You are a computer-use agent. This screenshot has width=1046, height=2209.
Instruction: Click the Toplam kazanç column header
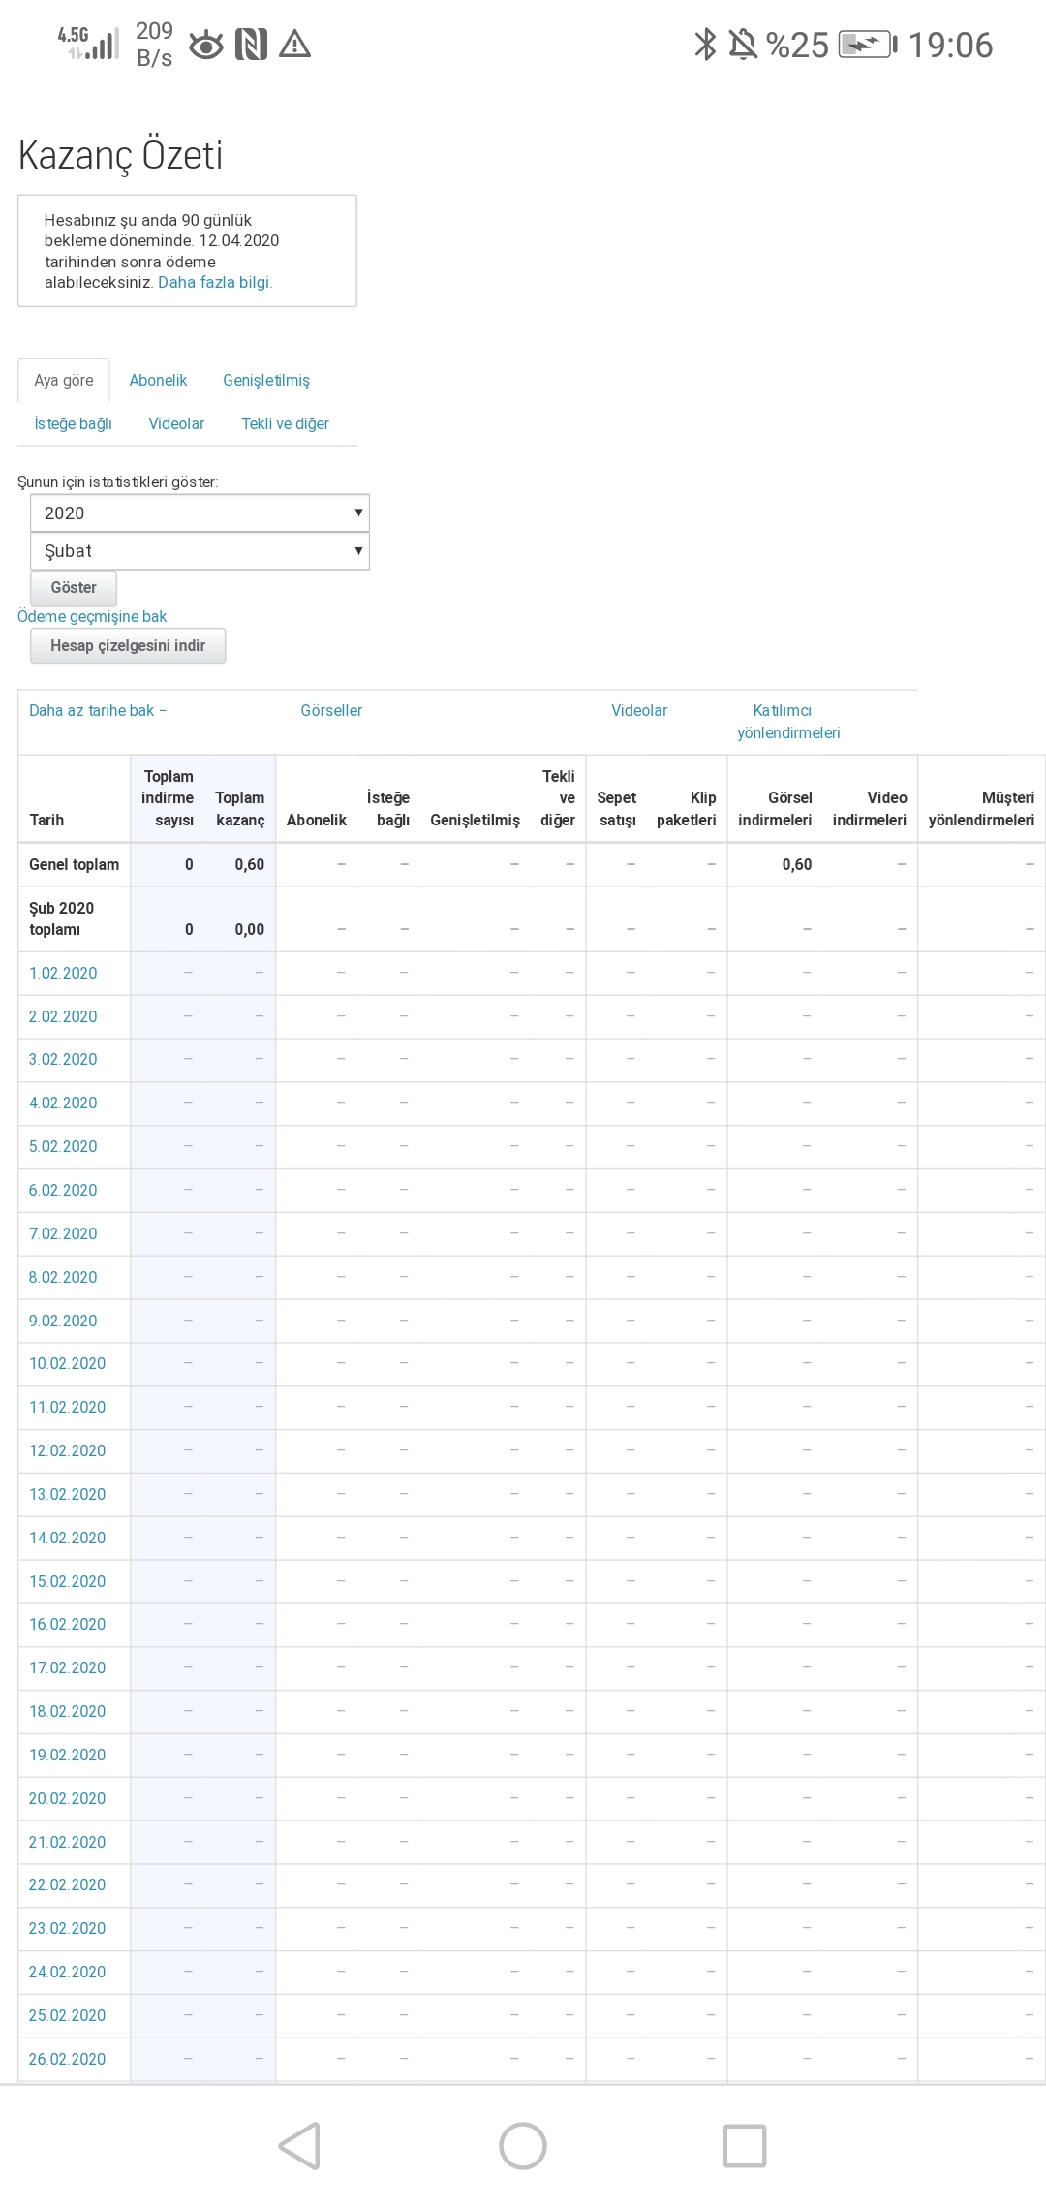239,808
